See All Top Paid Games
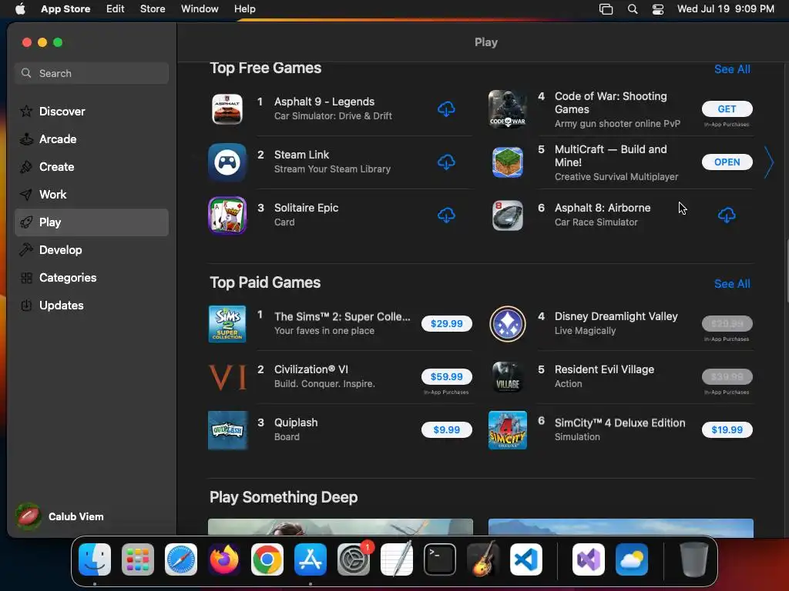Viewport: 789px width, 591px height. (732, 284)
